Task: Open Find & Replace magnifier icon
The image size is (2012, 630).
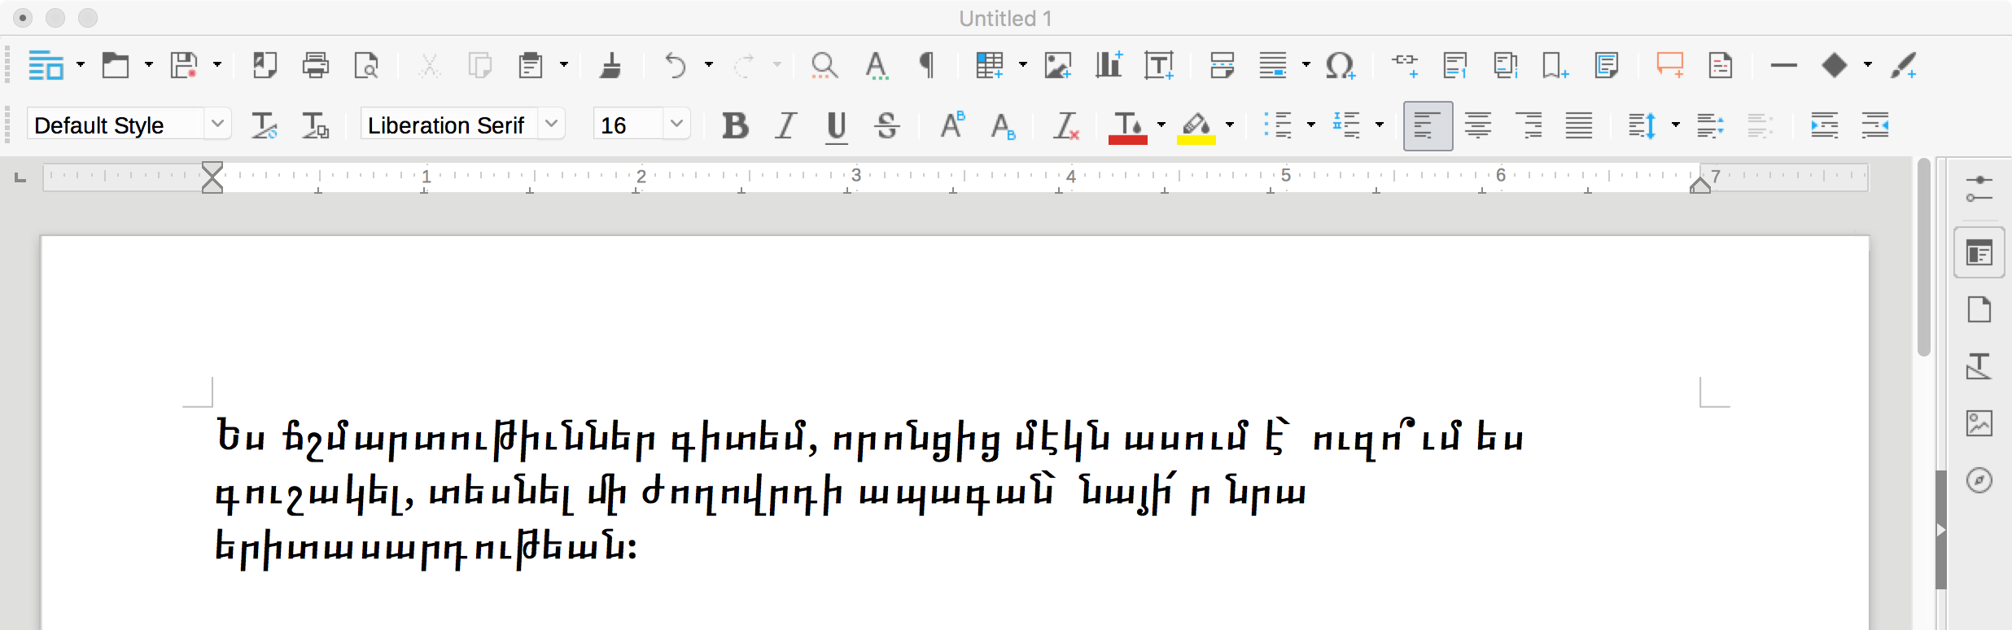Action: point(824,65)
